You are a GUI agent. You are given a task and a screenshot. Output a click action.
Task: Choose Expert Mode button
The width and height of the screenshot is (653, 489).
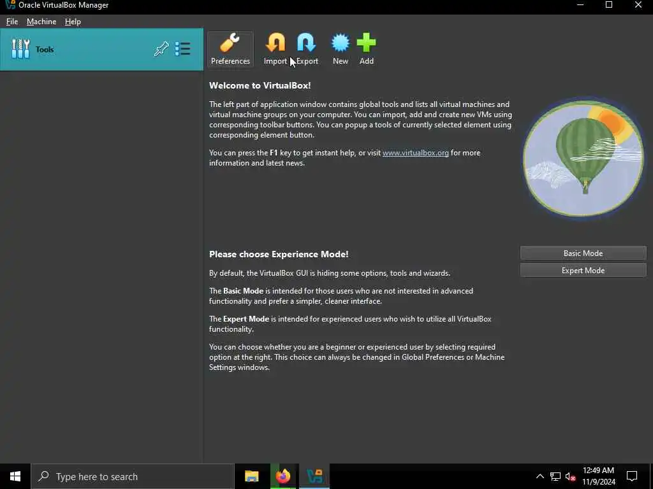(583, 270)
